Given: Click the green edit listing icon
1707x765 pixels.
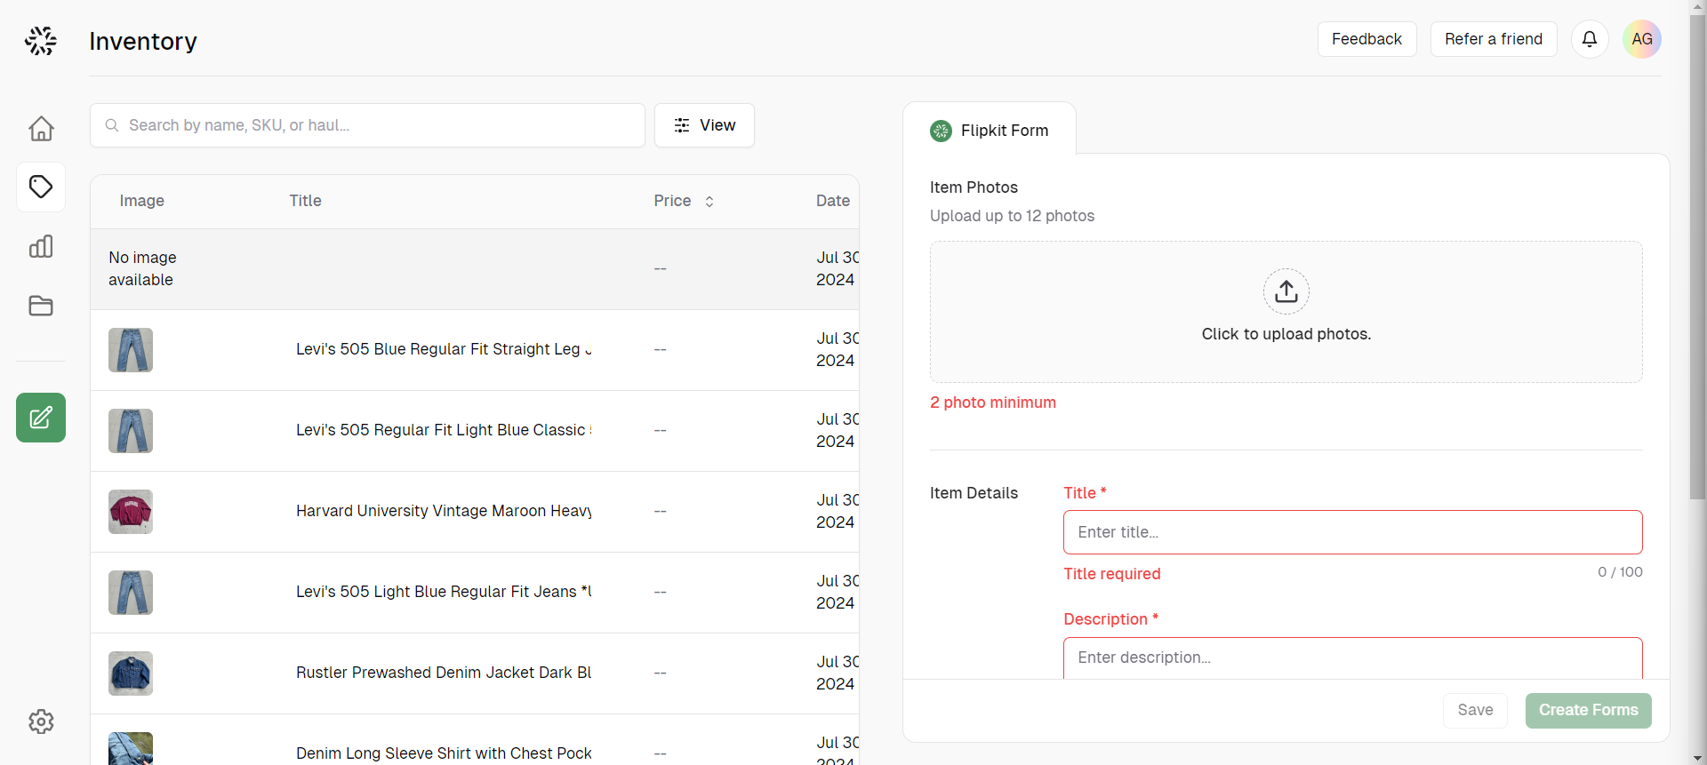Looking at the screenshot, I should [x=41, y=418].
